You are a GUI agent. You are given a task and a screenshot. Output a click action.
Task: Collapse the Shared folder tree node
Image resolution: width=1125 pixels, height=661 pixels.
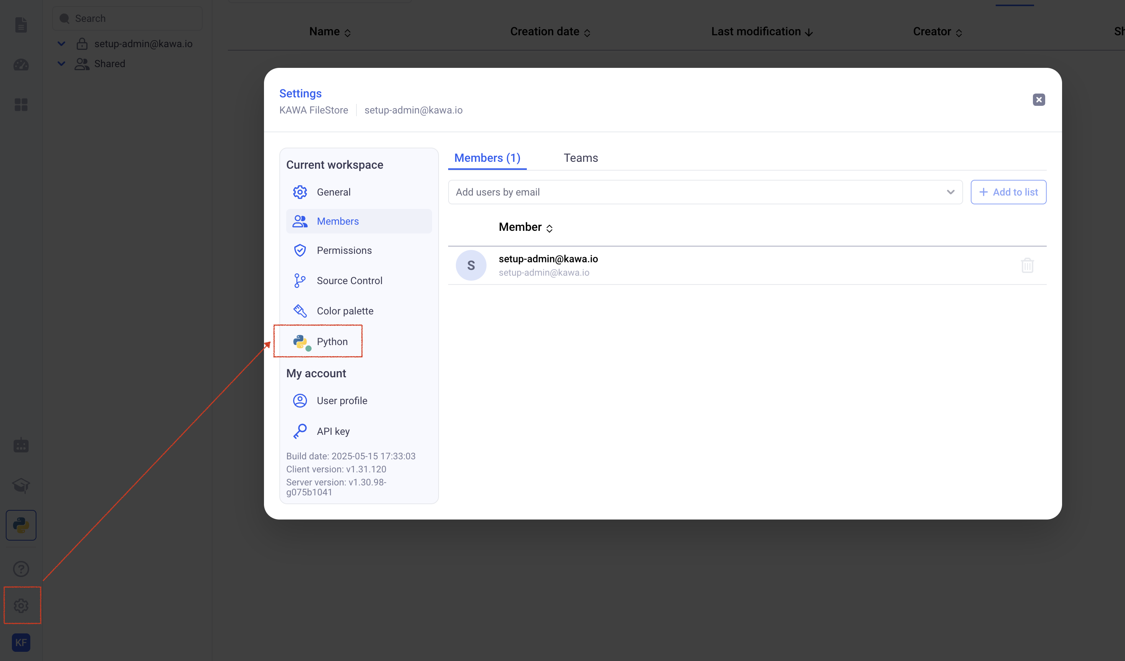pos(62,64)
